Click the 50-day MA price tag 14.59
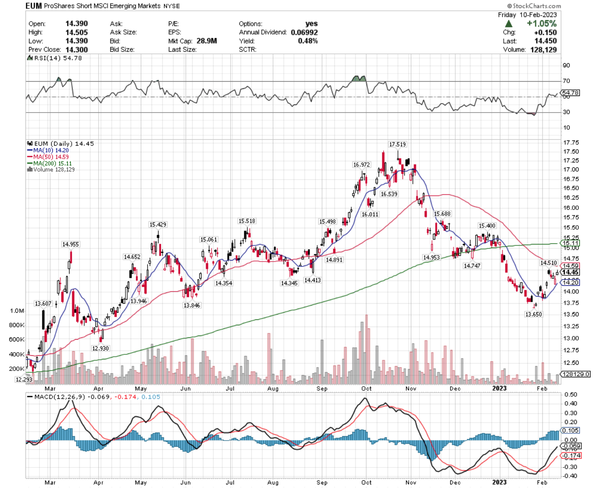The width and height of the screenshot is (596, 489). tap(570, 266)
